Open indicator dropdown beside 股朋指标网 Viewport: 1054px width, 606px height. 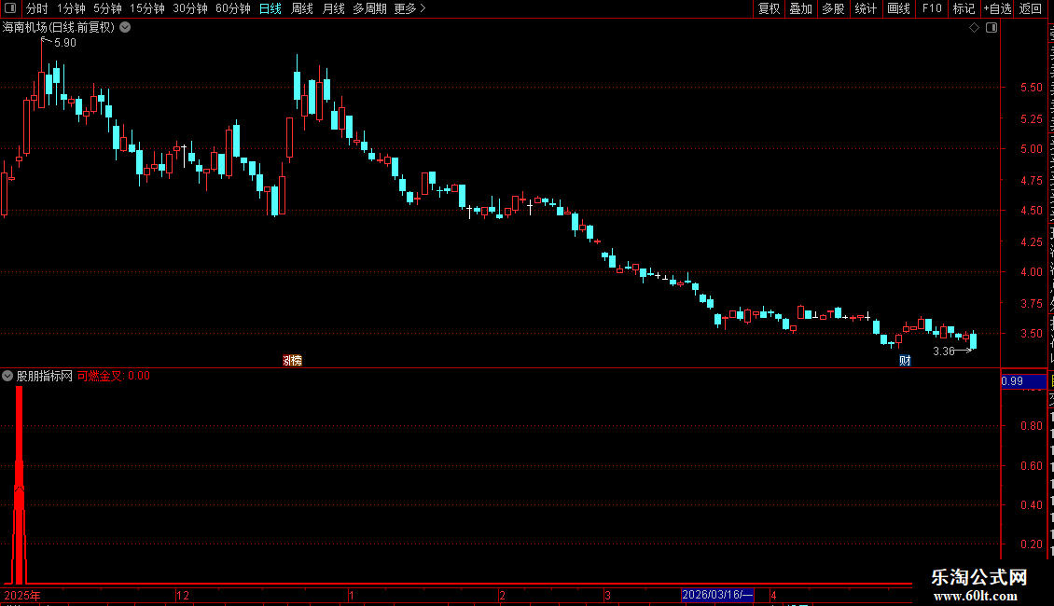click(x=7, y=377)
